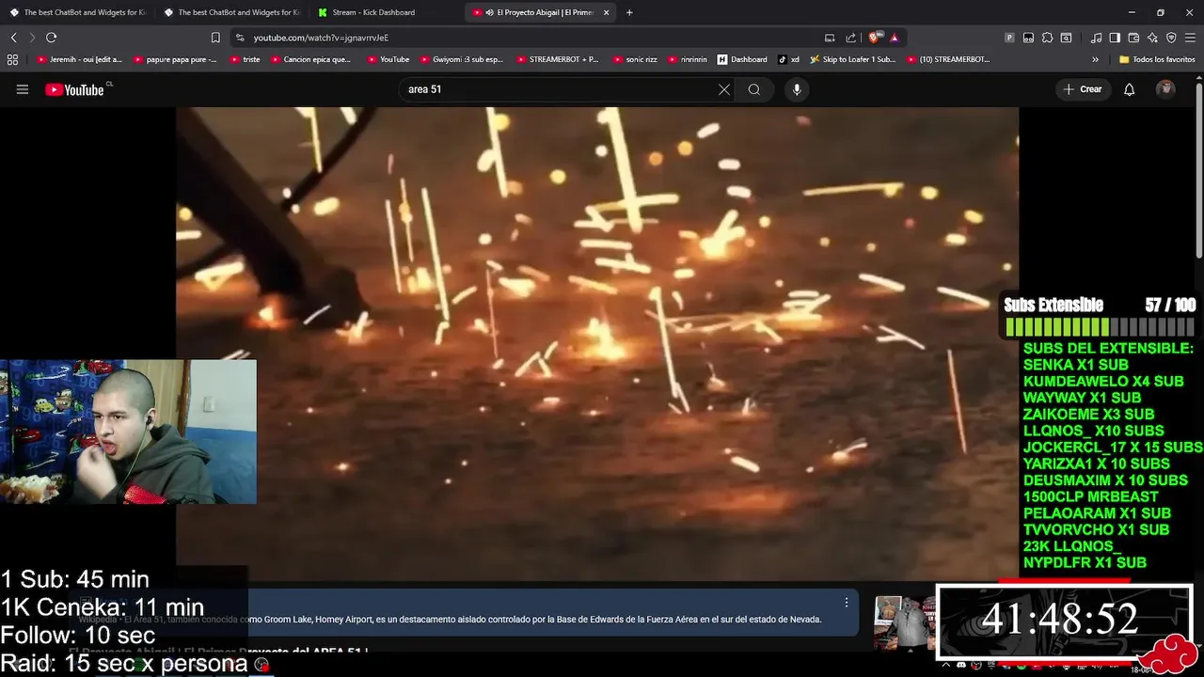Image resolution: width=1204 pixels, height=677 pixels.
Task: Bookmark this page icon
Action: click(x=215, y=38)
